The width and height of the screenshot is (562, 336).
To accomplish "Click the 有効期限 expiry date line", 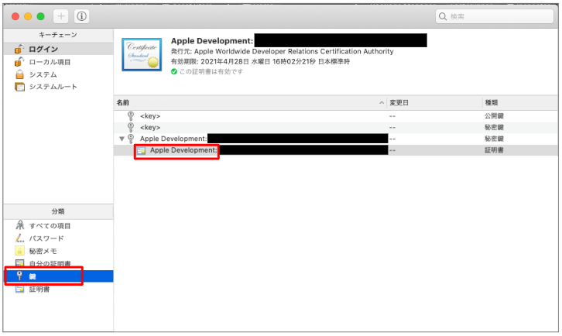I will pyautogui.click(x=260, y=62).
